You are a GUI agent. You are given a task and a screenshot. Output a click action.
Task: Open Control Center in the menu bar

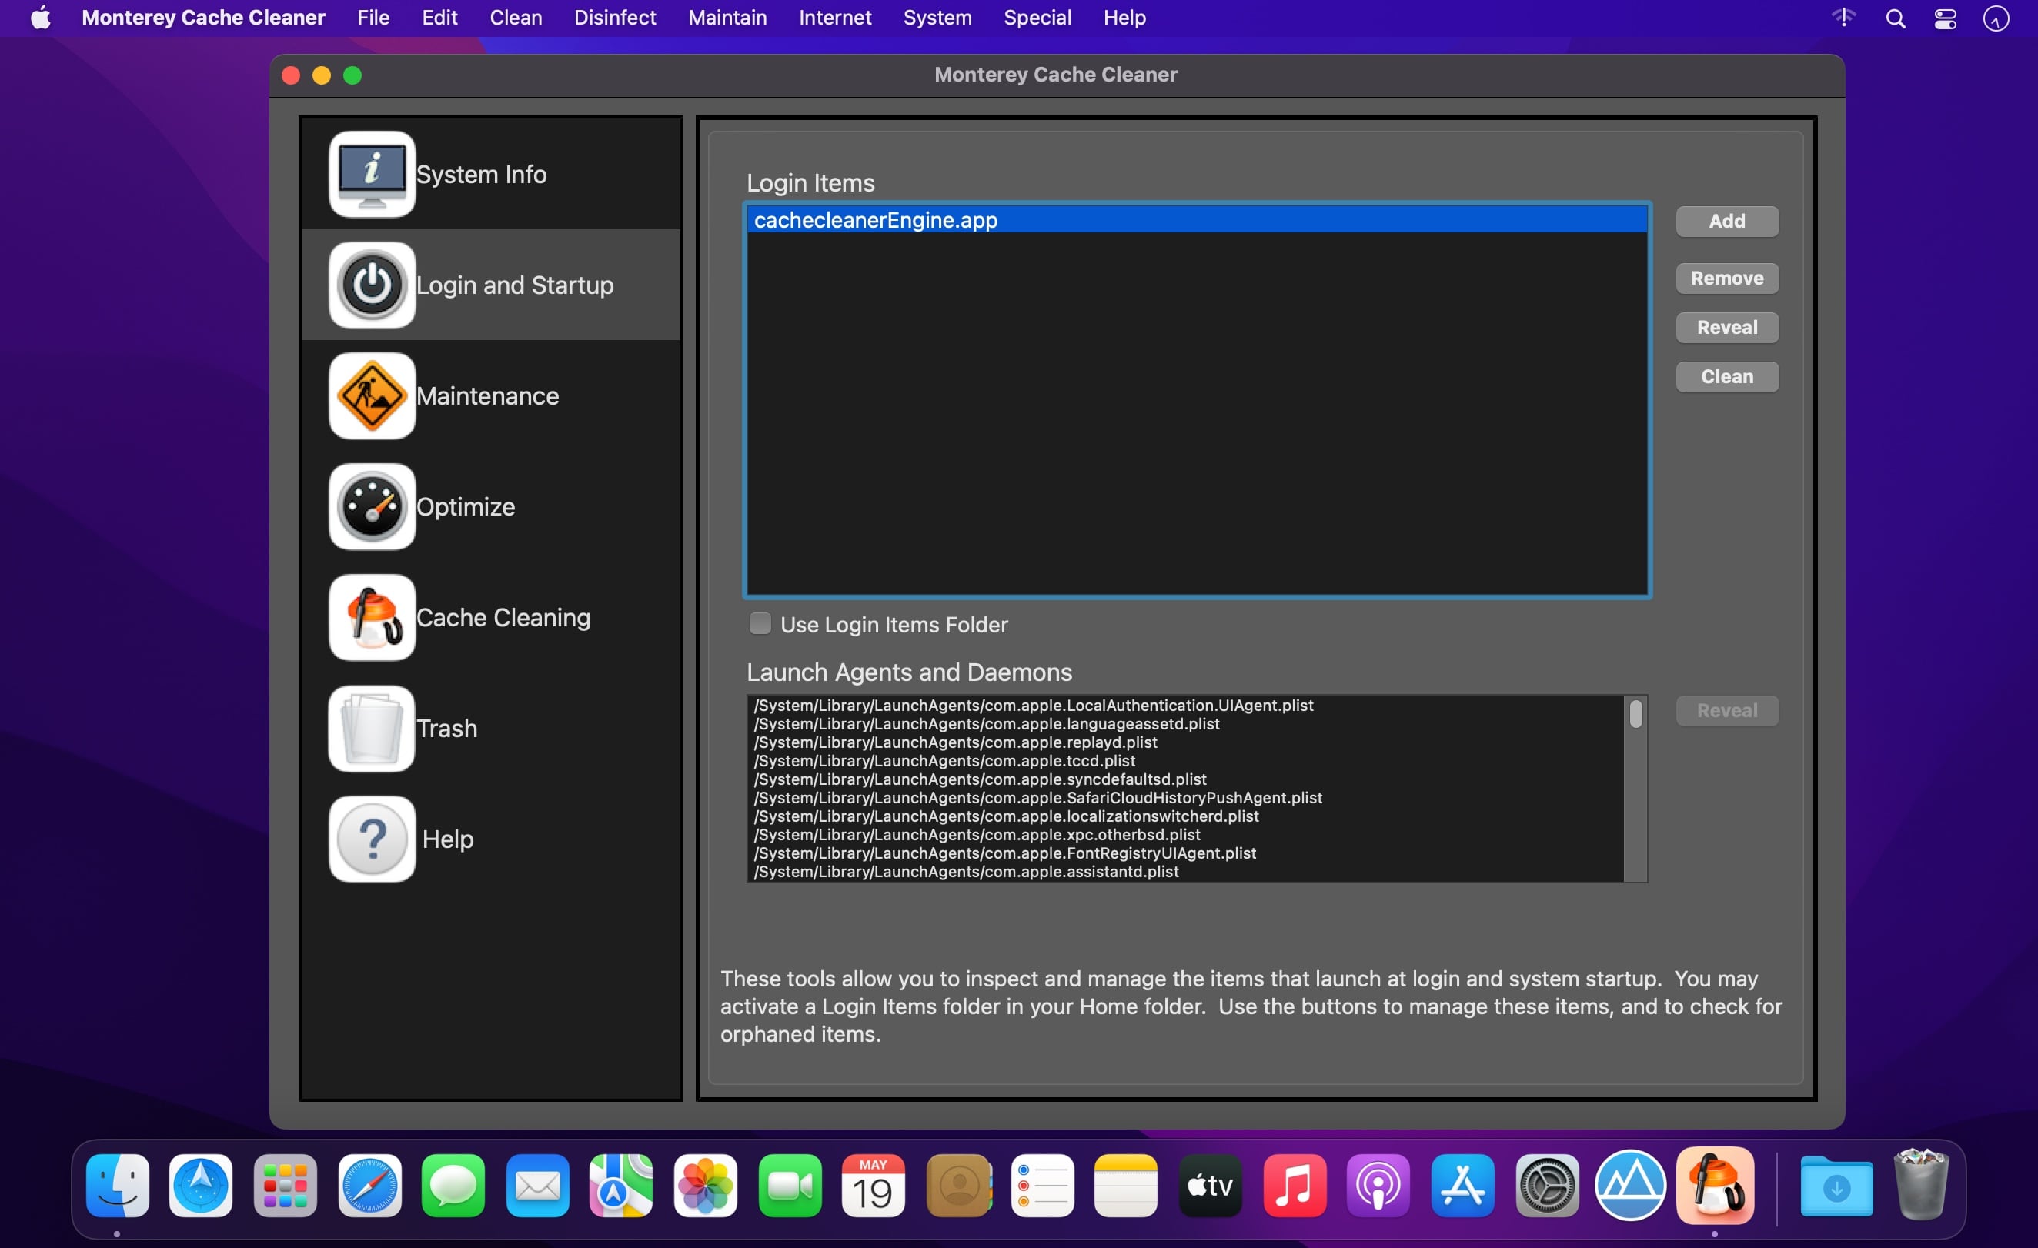pyautogui.click(x=1945, y=18)
